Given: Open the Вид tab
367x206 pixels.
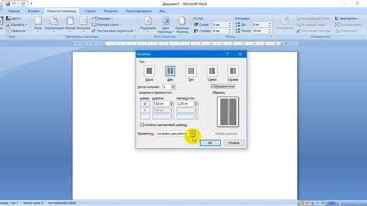Looking at the screenshot, I should [162, 11].
